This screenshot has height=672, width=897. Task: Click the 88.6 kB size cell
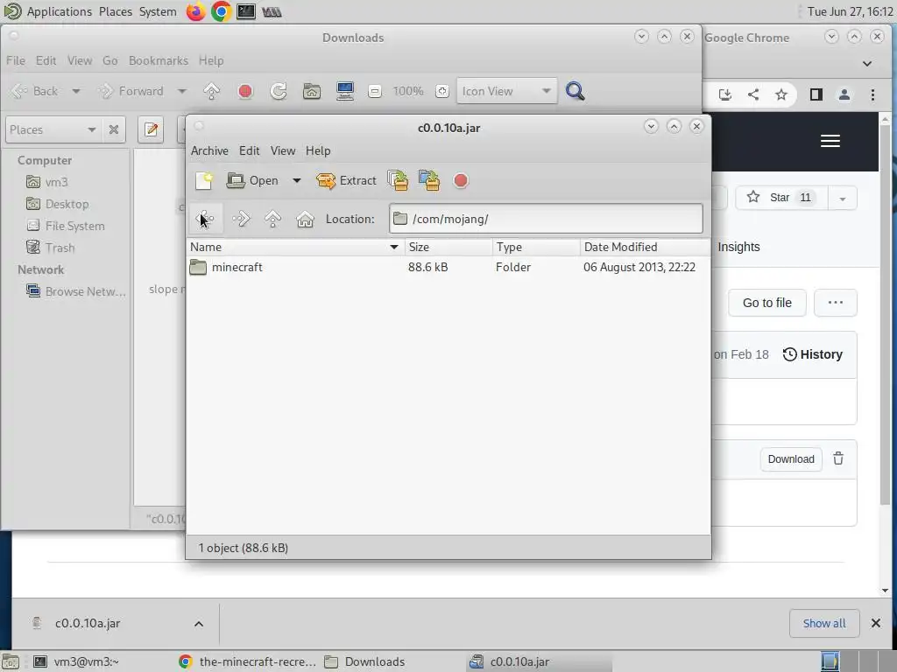[427, 267]
